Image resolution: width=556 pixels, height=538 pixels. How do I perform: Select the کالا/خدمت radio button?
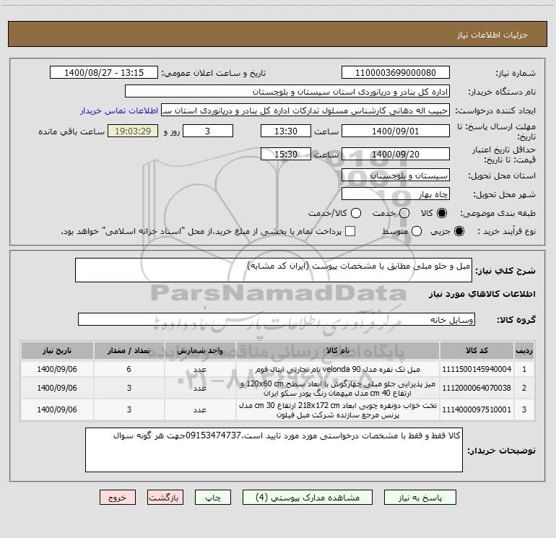(x=356, y=213)
